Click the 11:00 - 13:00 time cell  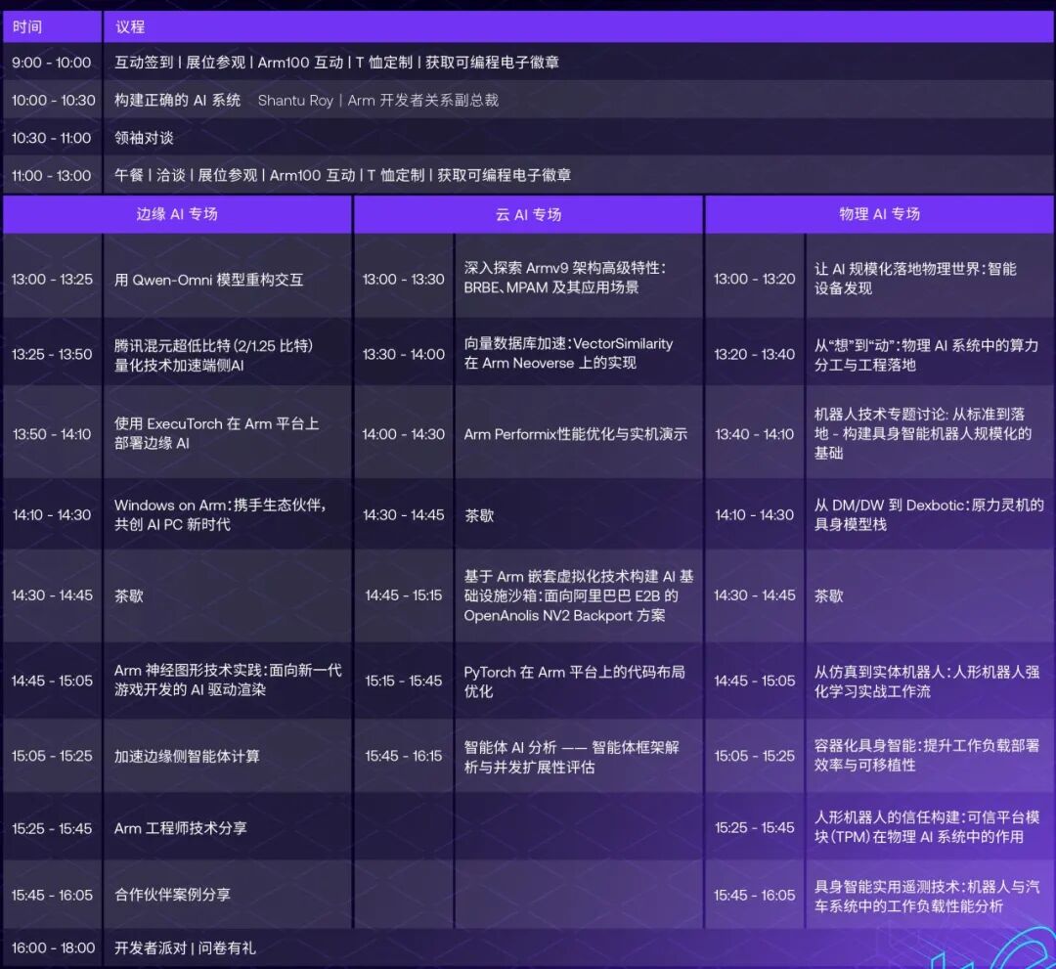point(51,176)
